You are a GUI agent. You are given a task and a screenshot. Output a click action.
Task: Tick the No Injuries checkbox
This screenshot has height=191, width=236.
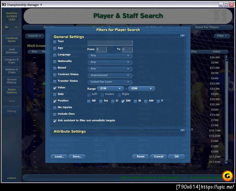pos(55,108)
